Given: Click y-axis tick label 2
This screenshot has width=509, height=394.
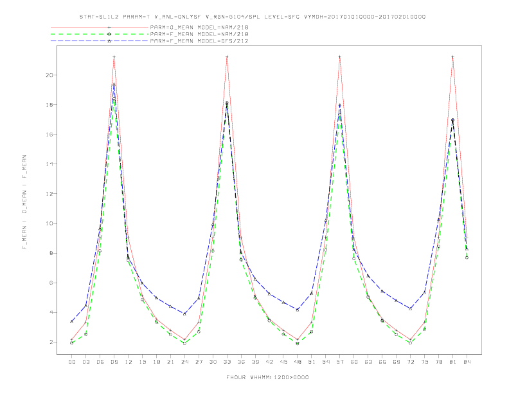Looking at the screenshot, I should coord(51,342).
